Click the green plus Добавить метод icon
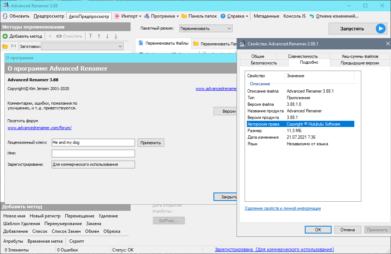The image size is (391, 254). pos(5,36)
